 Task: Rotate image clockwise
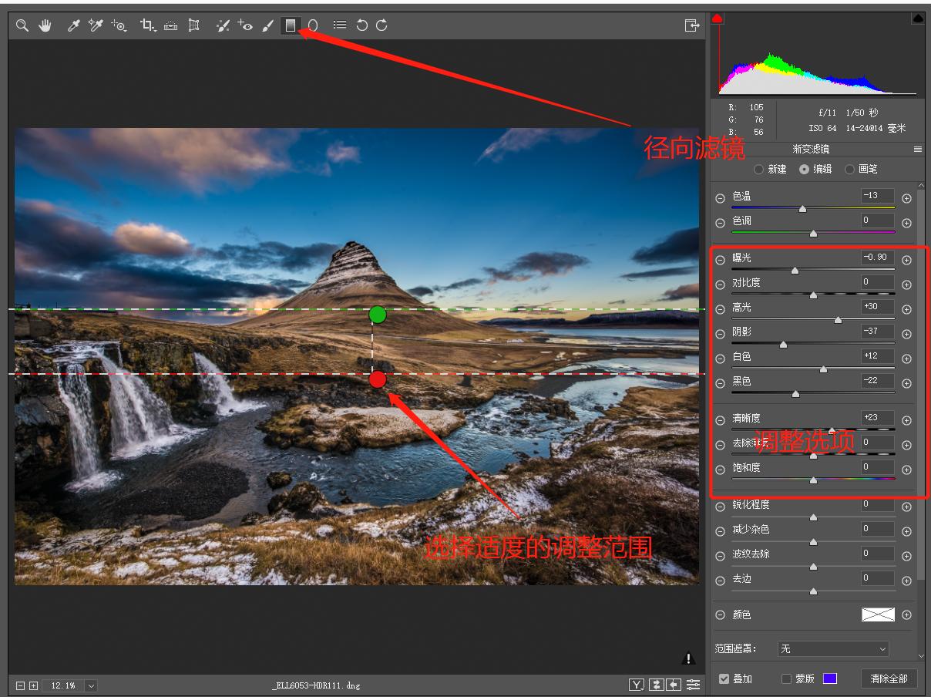coord(381,25)
